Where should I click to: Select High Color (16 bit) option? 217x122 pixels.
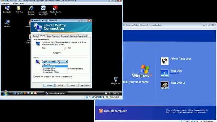click(55, 68)
